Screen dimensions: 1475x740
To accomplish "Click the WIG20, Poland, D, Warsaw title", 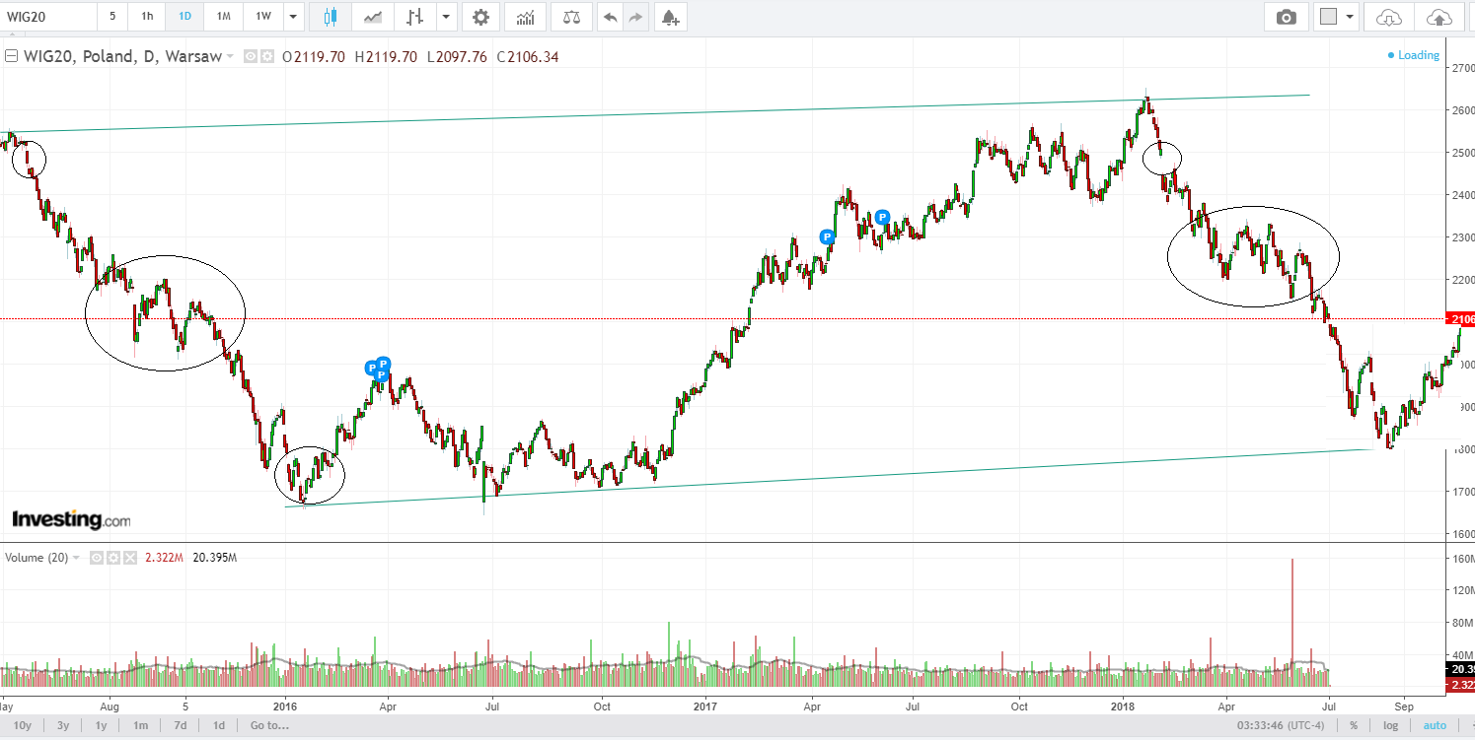I will pyautogui.click(x=122, y=56).
